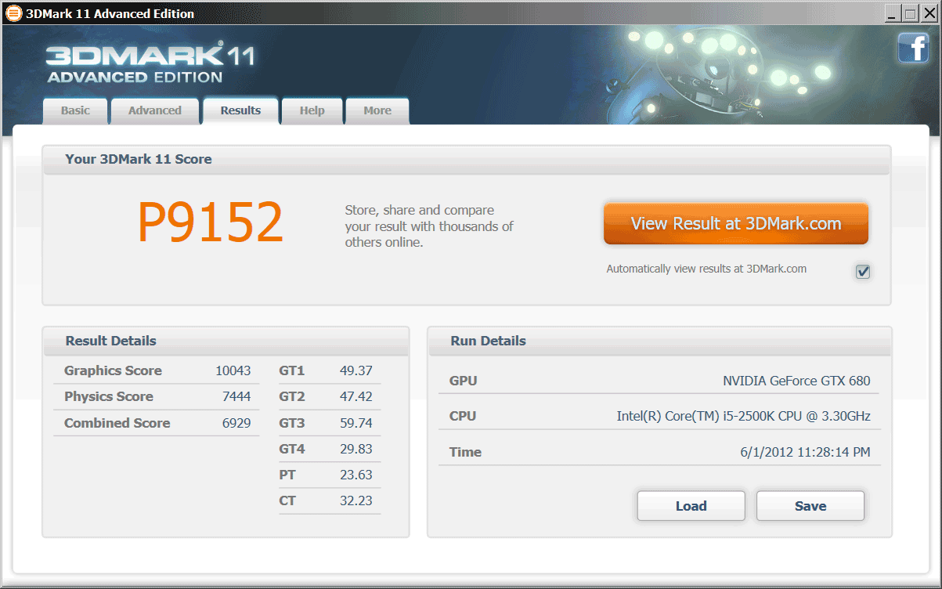Click the P9152 score value
Screen dimensions: 942x589
tap(210, 223)
